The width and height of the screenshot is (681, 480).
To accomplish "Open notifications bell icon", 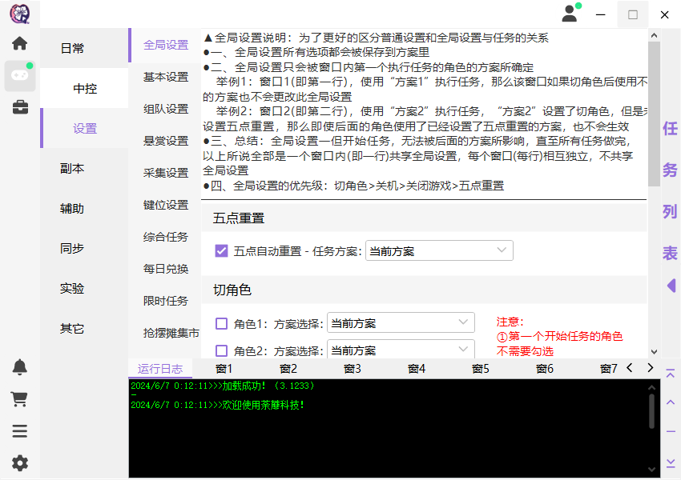I will 19,367.
